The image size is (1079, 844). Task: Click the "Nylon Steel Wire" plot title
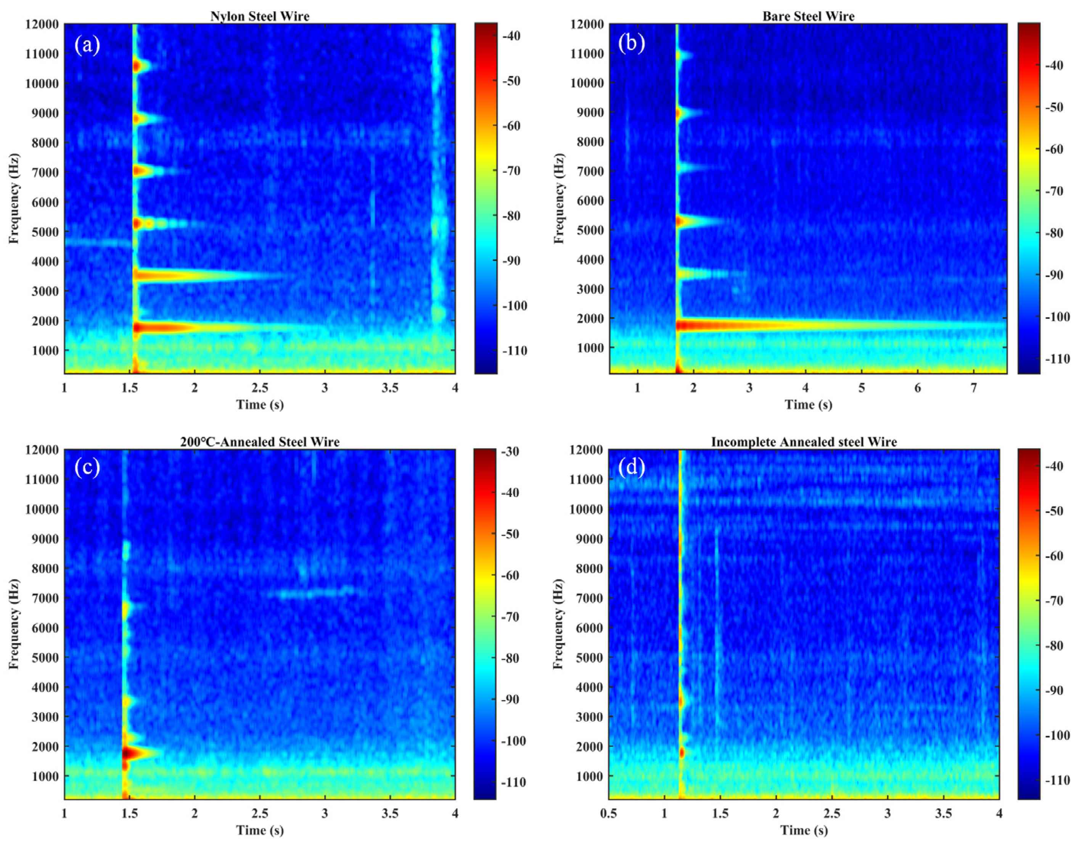(x=260, y=16)
